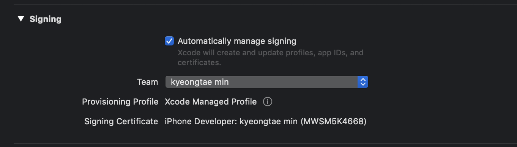The height and width of the screenshot is (147, 517).
Task: Click the Signing Certificate label
Action: click(x=121, y=122)
